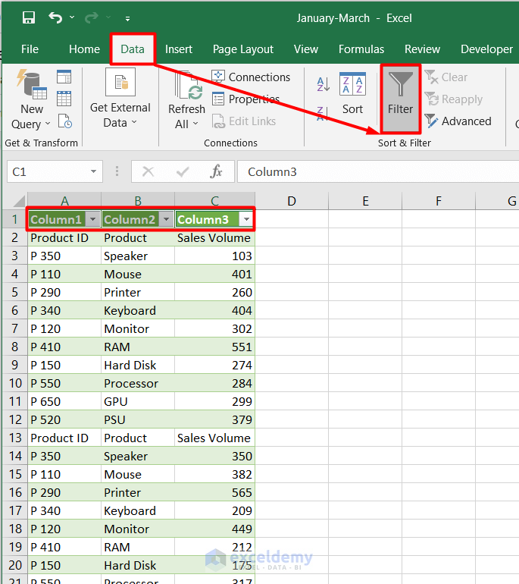Switch to the Formulas tab
This screenshot has width=519, height=584.
(x=361, y=49)
